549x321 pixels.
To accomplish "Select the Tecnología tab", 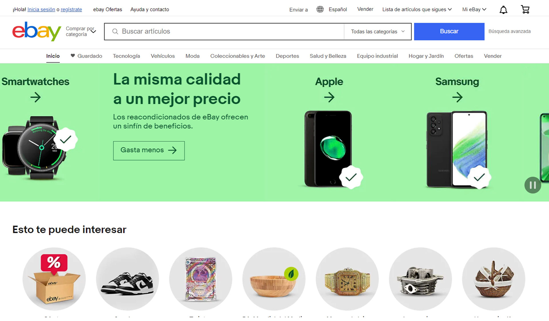I will click(126, 56).
